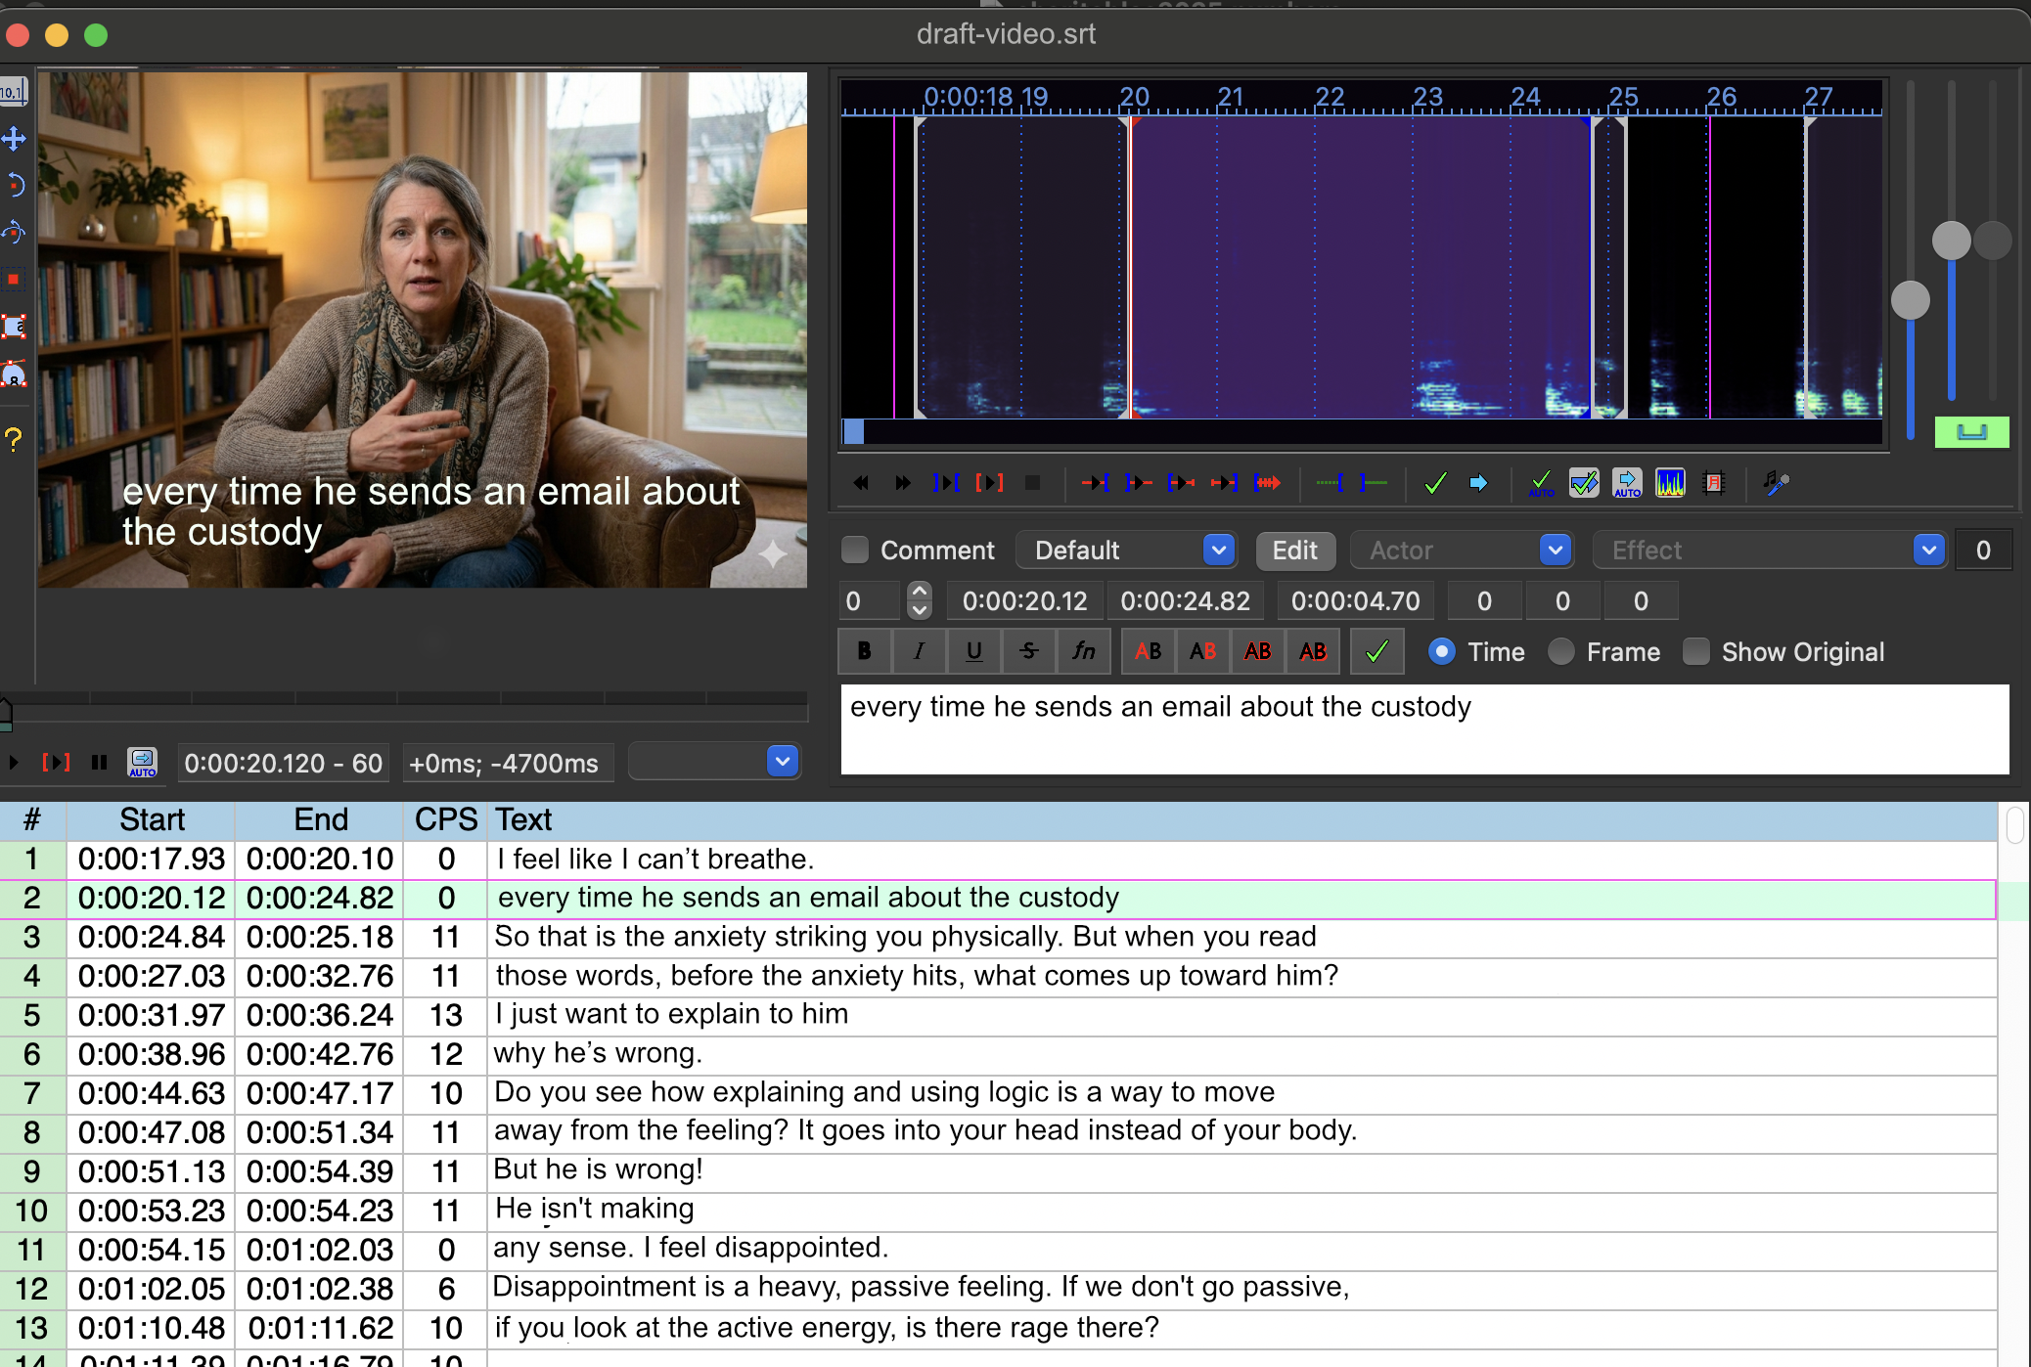
Task: Toggle italic formatting on the subtitle
Action: pos(919,651)
